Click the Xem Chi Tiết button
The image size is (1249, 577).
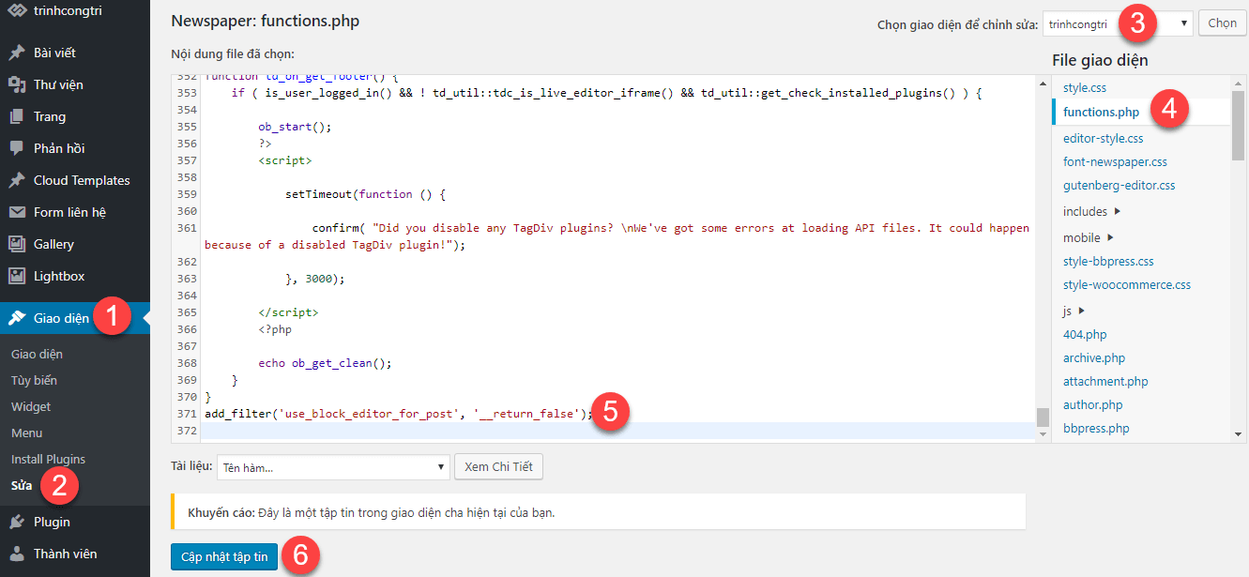[498, 467]
